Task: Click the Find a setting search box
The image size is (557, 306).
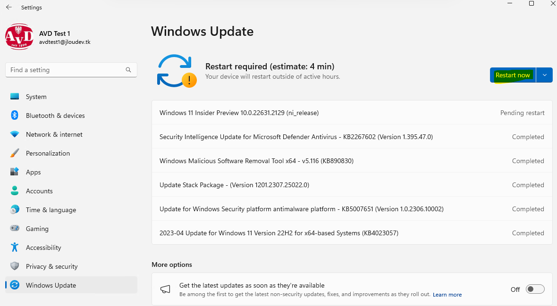Action: click(x=71, y=70)
